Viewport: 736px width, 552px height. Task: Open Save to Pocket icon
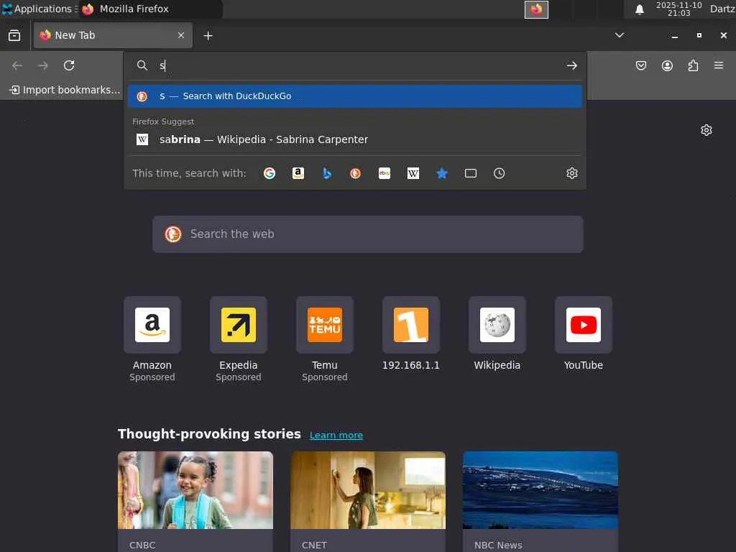[640, 65]
